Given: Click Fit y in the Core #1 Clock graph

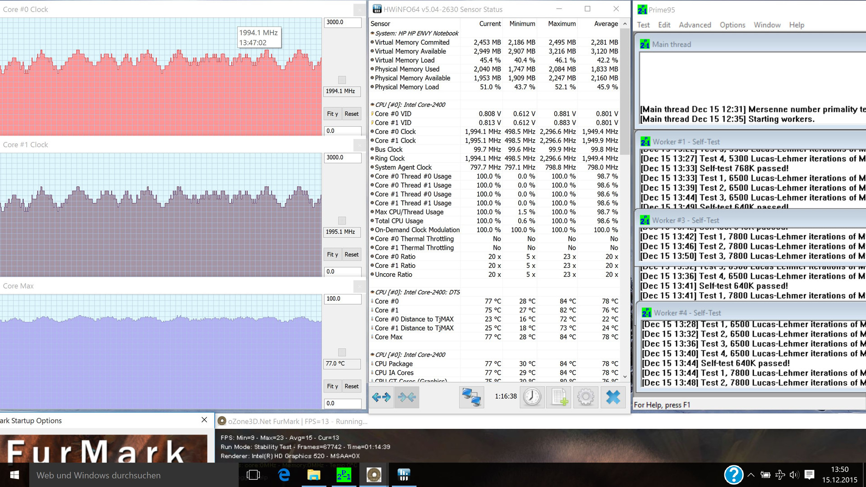Looking at the screenshot, I should [332, 254].
